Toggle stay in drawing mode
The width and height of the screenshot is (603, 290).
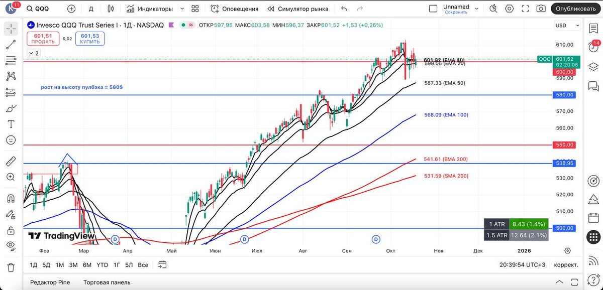click(11, 214)
